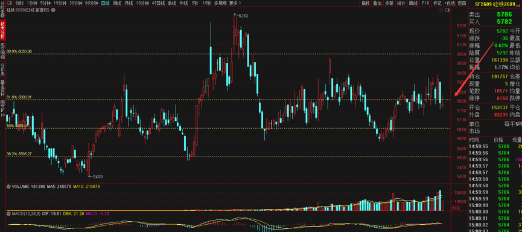Image resolution: width=522 pixels, height=232 pixels.
Task: Click the 开仓 value 153137
Action: tap(499, 108)
